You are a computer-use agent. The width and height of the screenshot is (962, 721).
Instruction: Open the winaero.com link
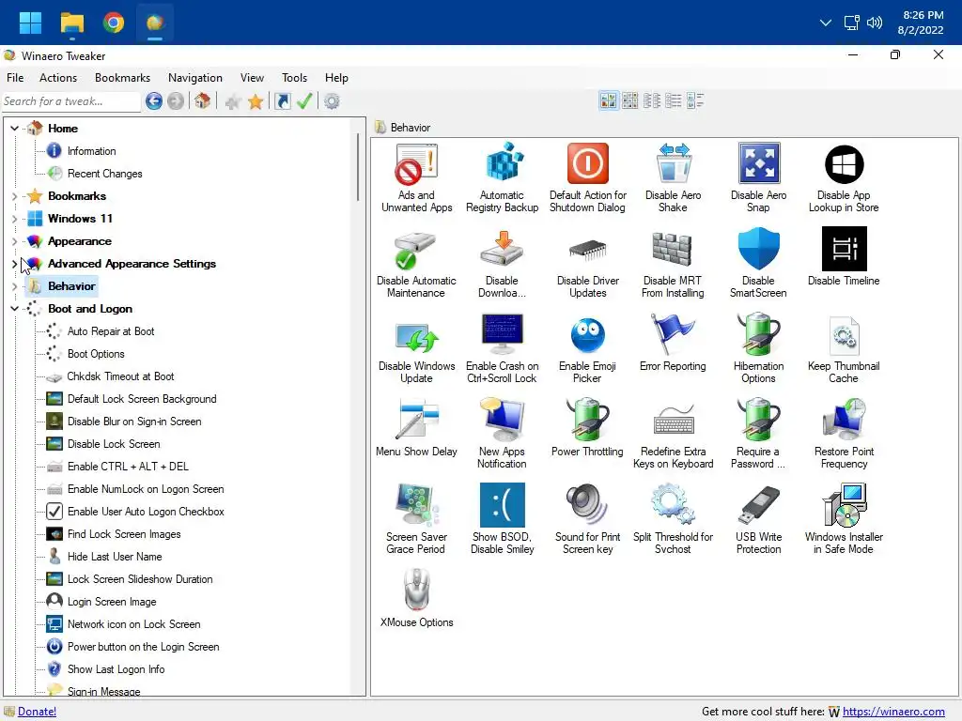(893, 712)
